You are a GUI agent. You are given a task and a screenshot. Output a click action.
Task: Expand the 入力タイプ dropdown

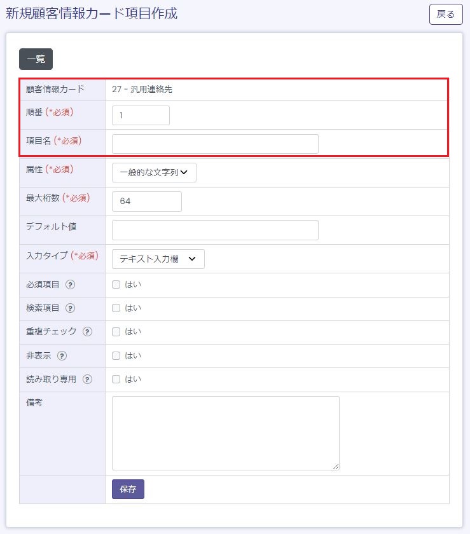[x=158, y=259]
